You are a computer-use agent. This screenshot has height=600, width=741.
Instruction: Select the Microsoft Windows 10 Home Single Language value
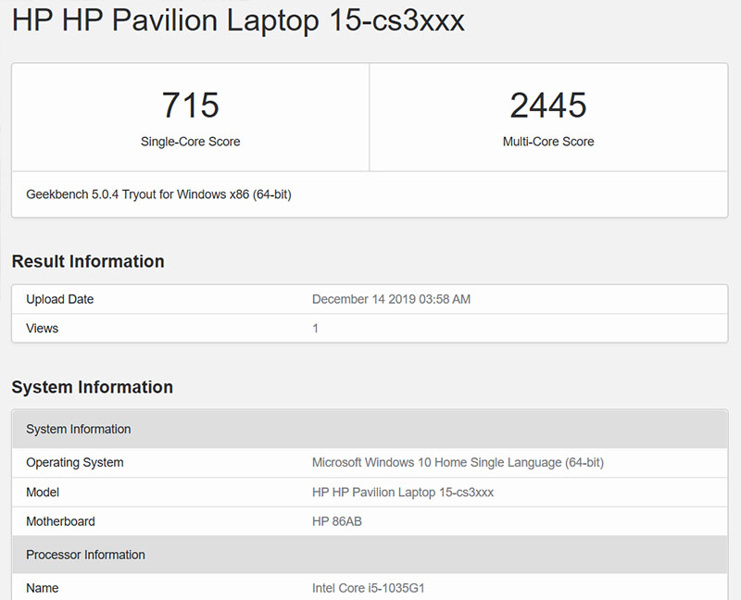pos(458,463)
